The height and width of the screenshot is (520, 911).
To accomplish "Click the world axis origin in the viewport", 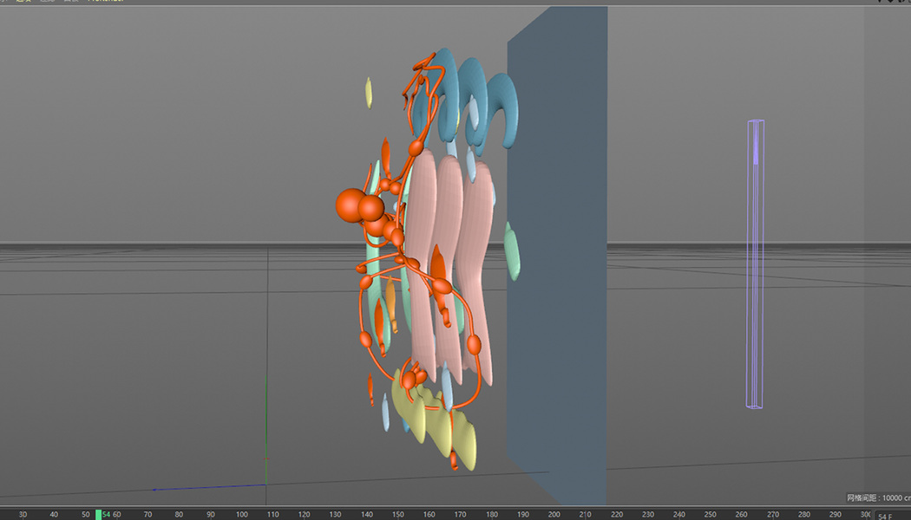I will pos(266,484).
